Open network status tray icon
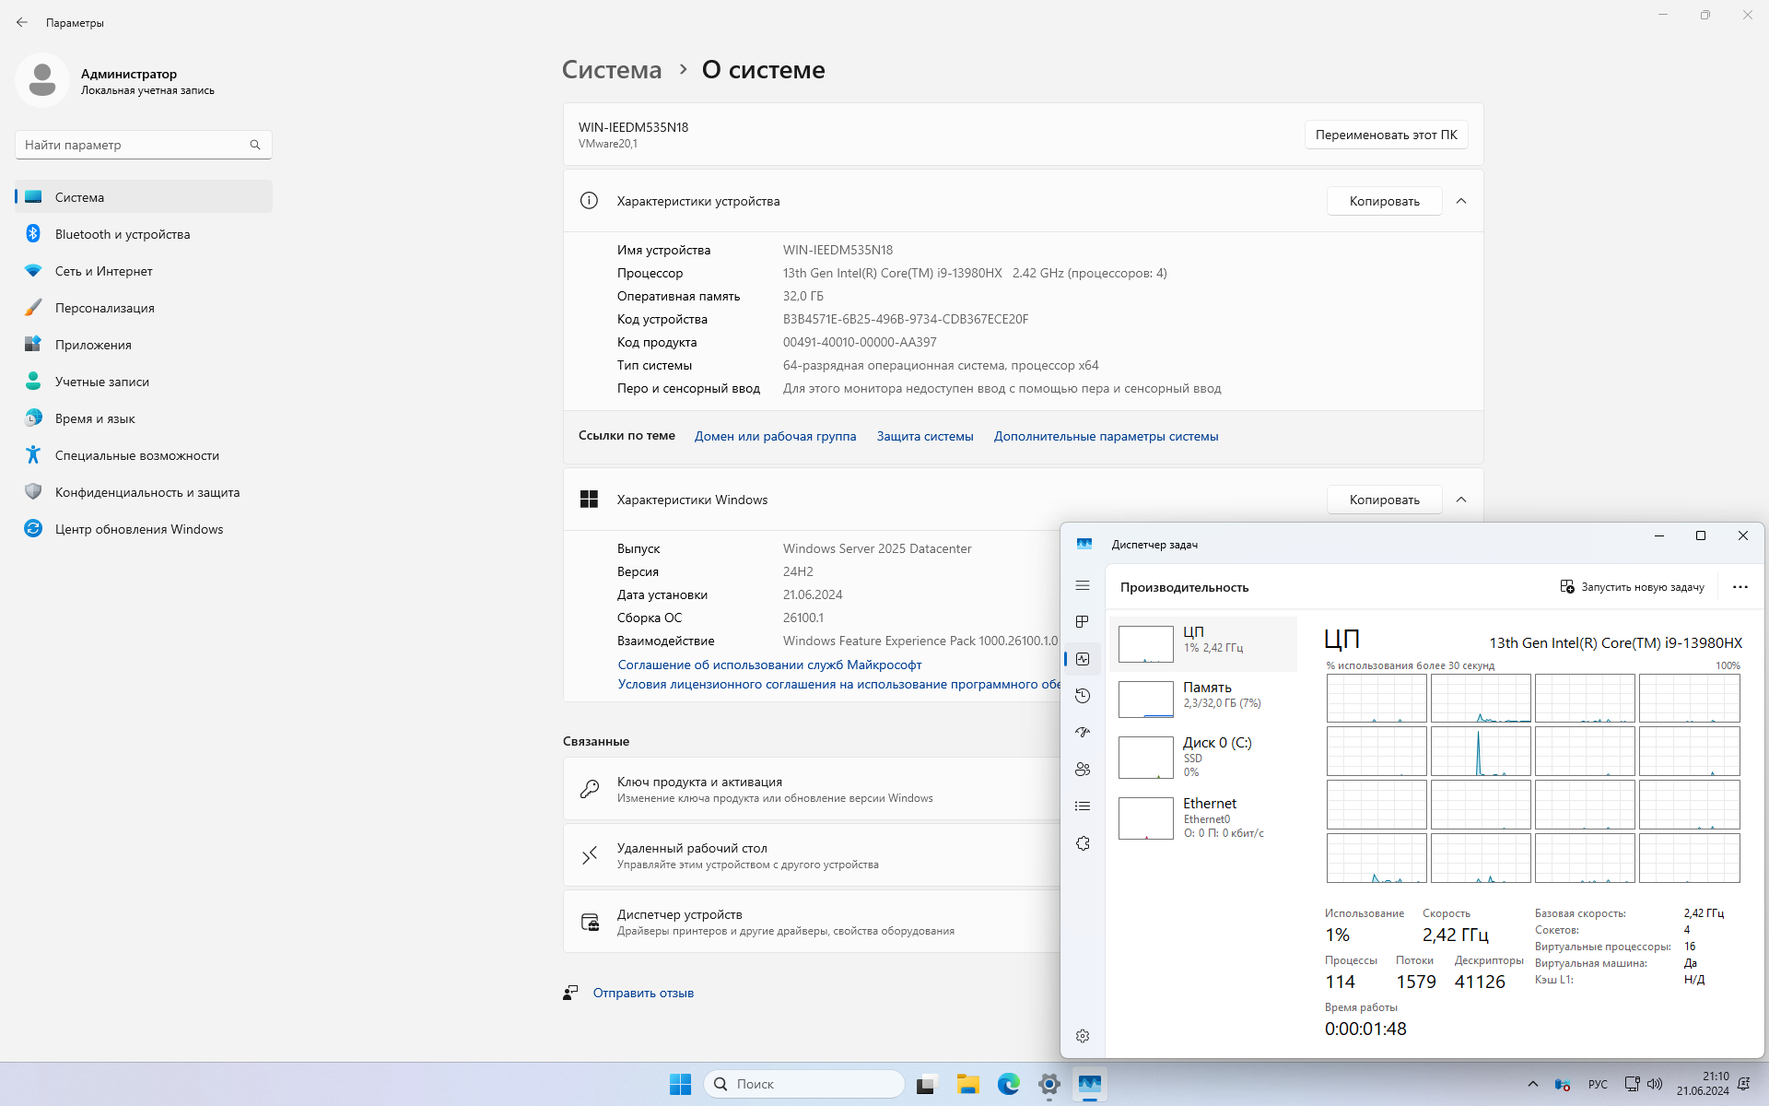The image size is (1769, 1106). point(1632,1084)
